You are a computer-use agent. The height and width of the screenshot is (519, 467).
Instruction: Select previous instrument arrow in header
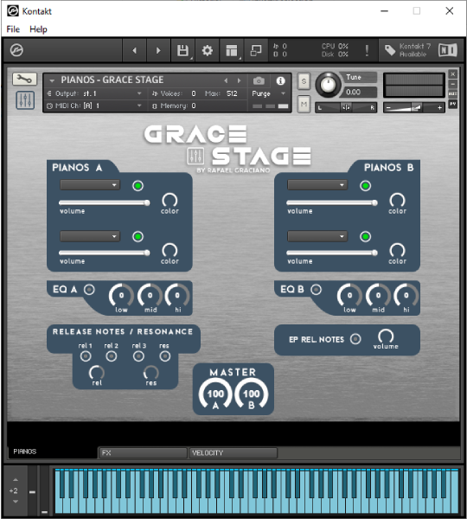pos(226,80)
